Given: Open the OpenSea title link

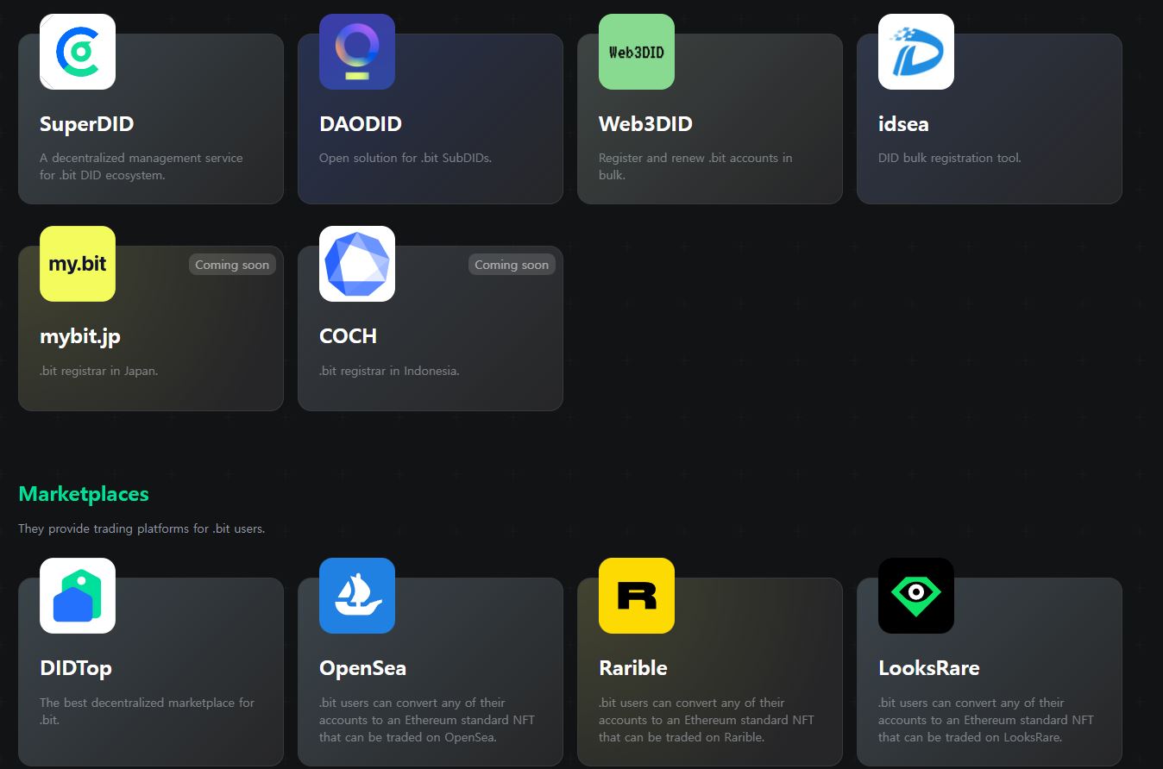Looking at the screenshot, I should click(x=362, y=668).
